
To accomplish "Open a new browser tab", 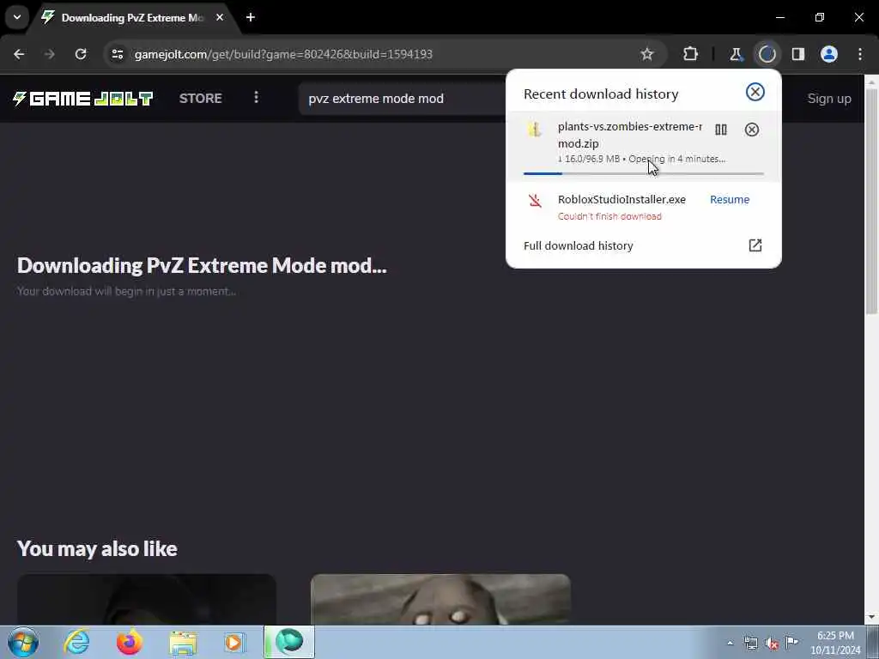I will [251, 17].
